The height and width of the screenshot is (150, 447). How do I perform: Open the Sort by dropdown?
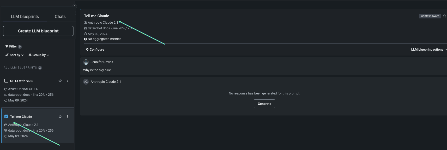15,55
